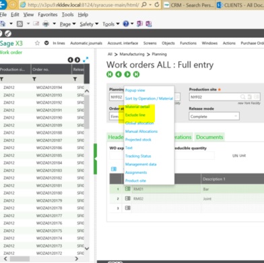The height and width of the screenshot is (263, 264).
Task: Click the All breadcrumb link
Action: pos(110,54)
